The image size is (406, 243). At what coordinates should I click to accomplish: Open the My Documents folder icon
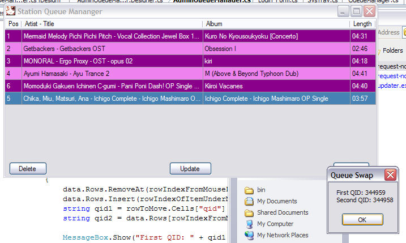pos(249,201)
